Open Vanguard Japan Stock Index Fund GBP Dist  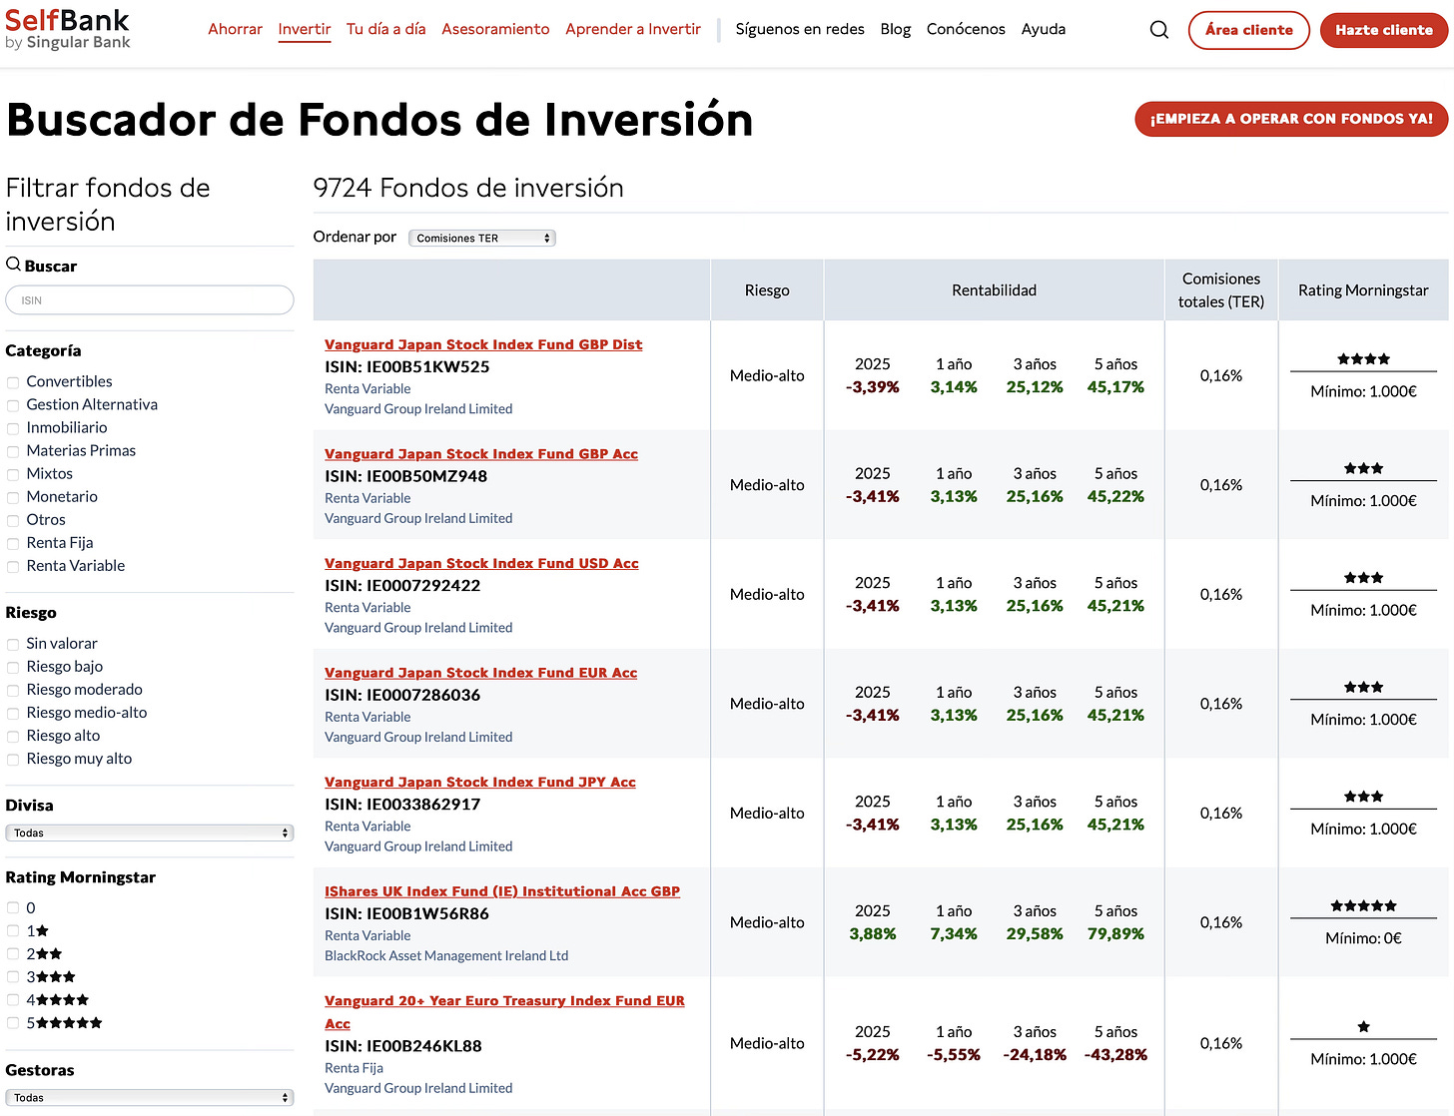click(x=483, y=344)
